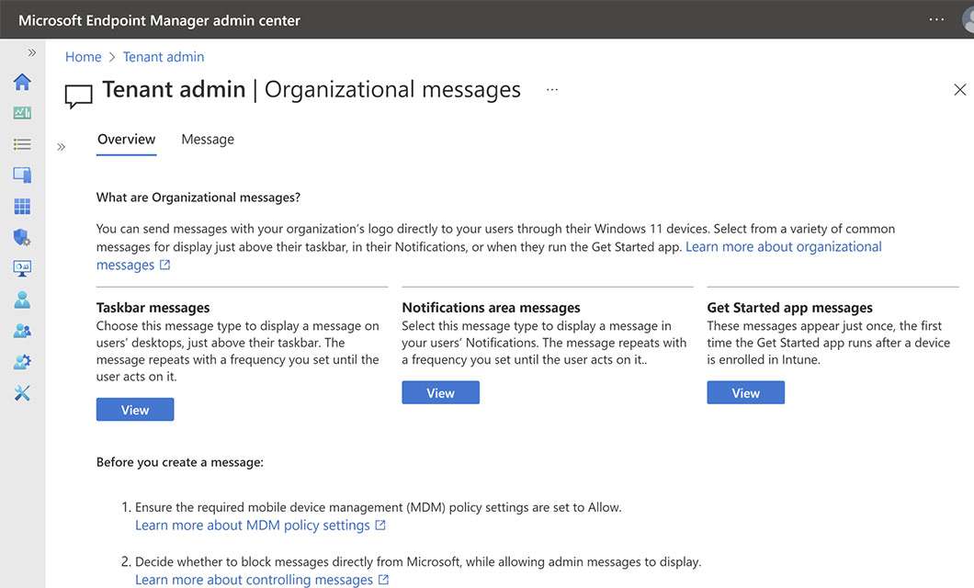Image resolution: width=974 pixels, height=588 pixels.
Task: Open All services list icon
Action: [x=22, y=144]
